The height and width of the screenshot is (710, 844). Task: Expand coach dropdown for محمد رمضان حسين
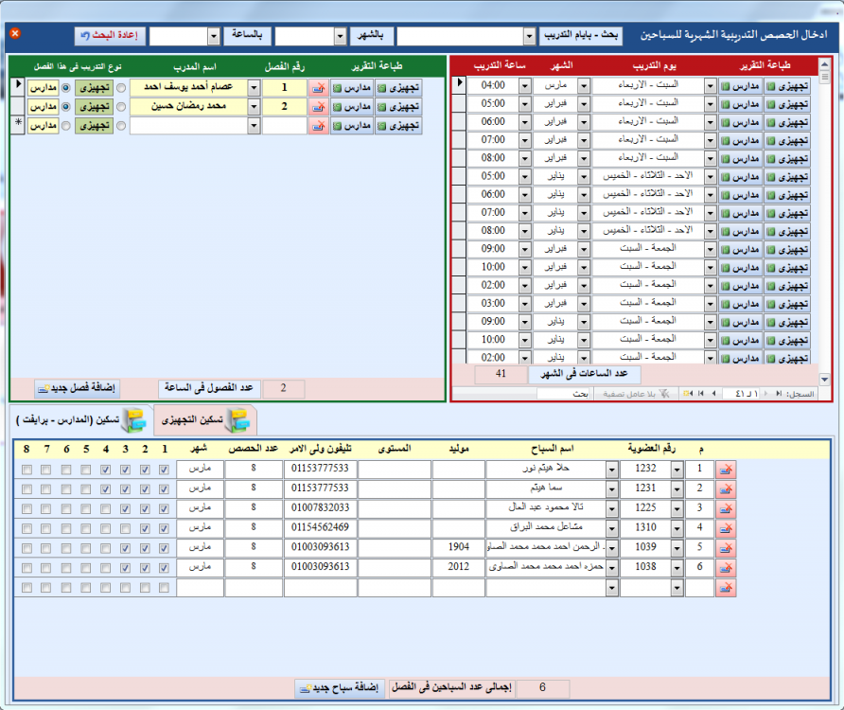coord(255,107)
